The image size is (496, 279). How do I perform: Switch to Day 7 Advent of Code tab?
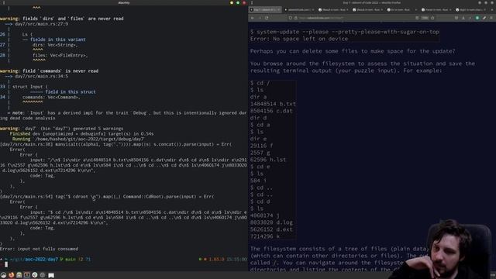(x=265, y=10)
